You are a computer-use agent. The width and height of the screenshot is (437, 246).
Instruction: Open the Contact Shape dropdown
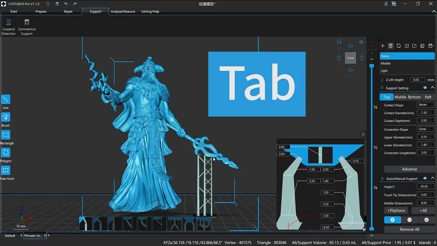point(426,105)
